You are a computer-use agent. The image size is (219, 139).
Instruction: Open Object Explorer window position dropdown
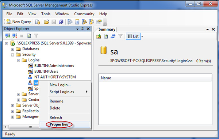click(x=77, y=29)
